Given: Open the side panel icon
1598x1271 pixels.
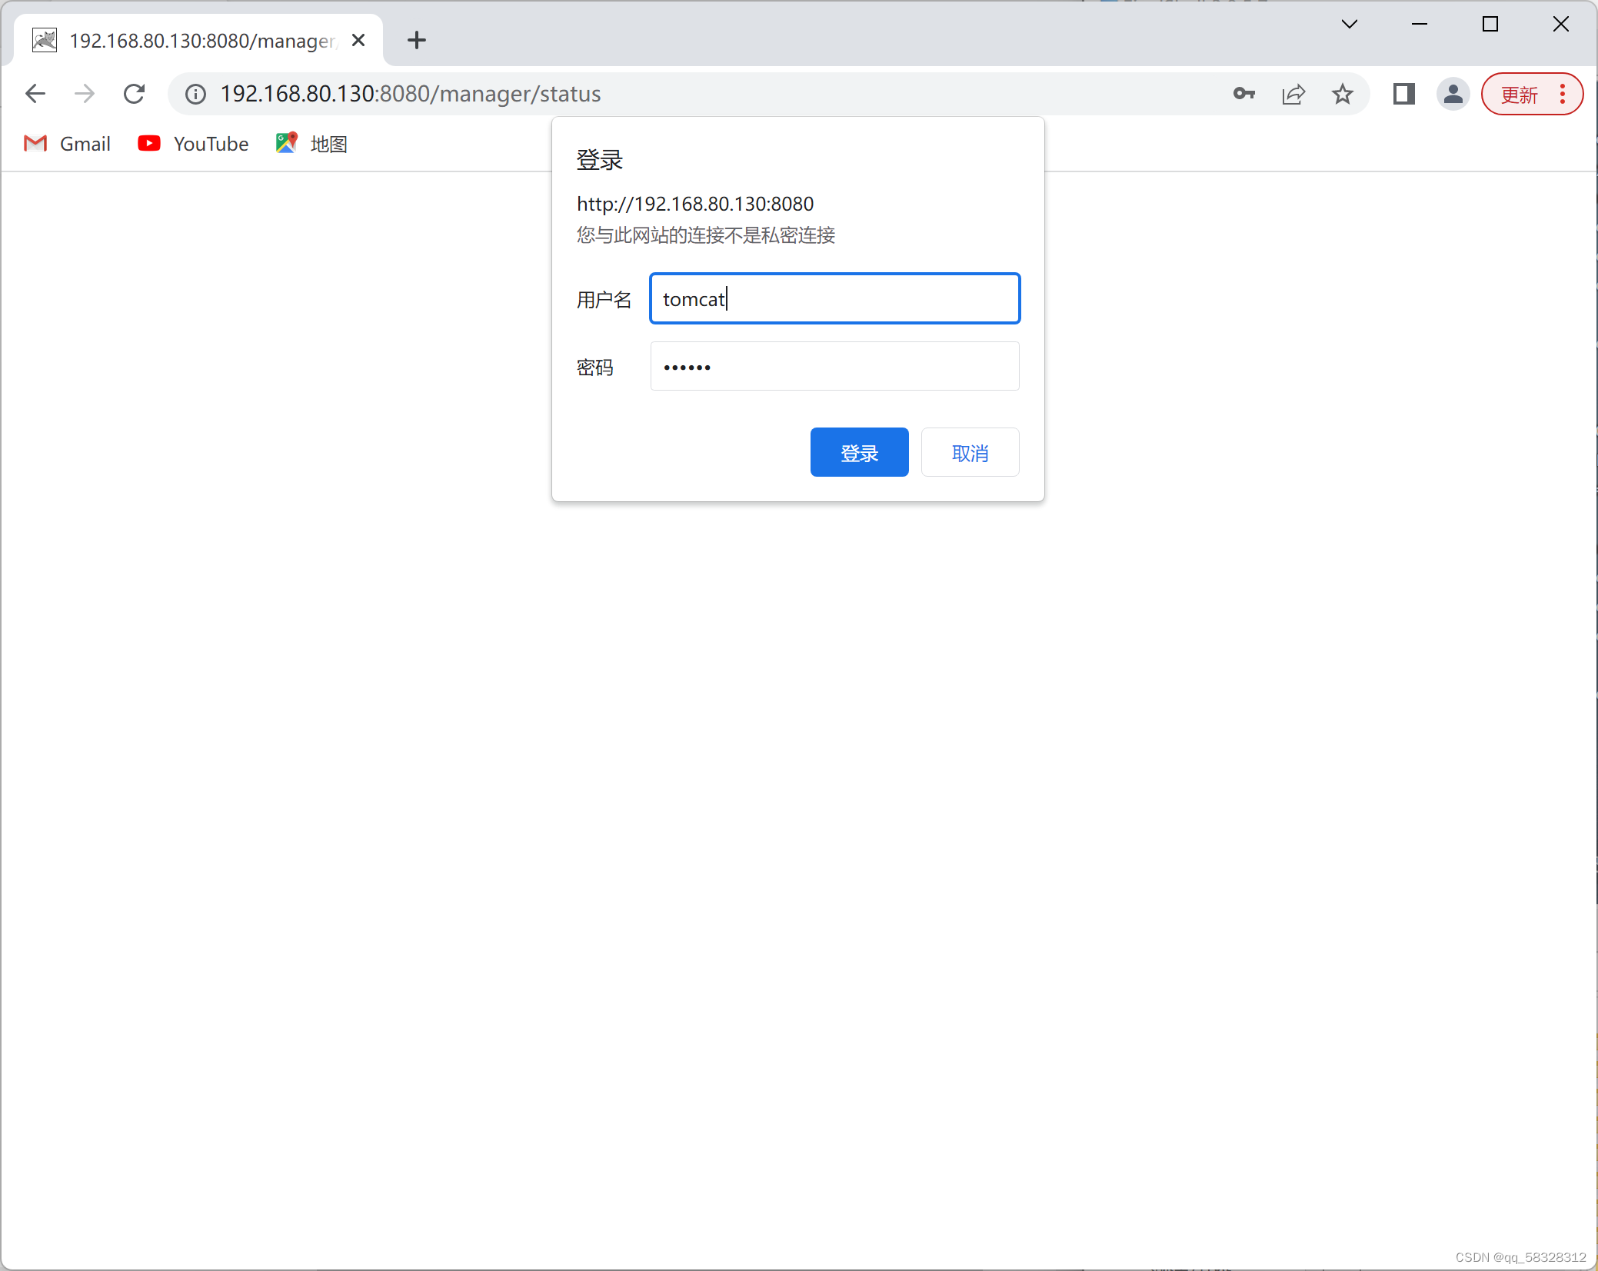Looking at the screenshot, I should [1403, 94].
